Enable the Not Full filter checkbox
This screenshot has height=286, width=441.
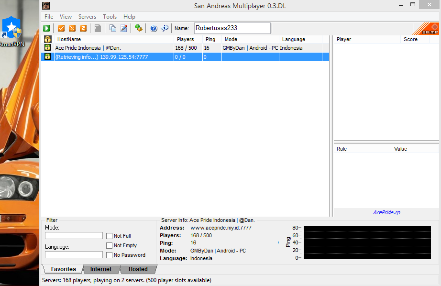click(109, 236)
